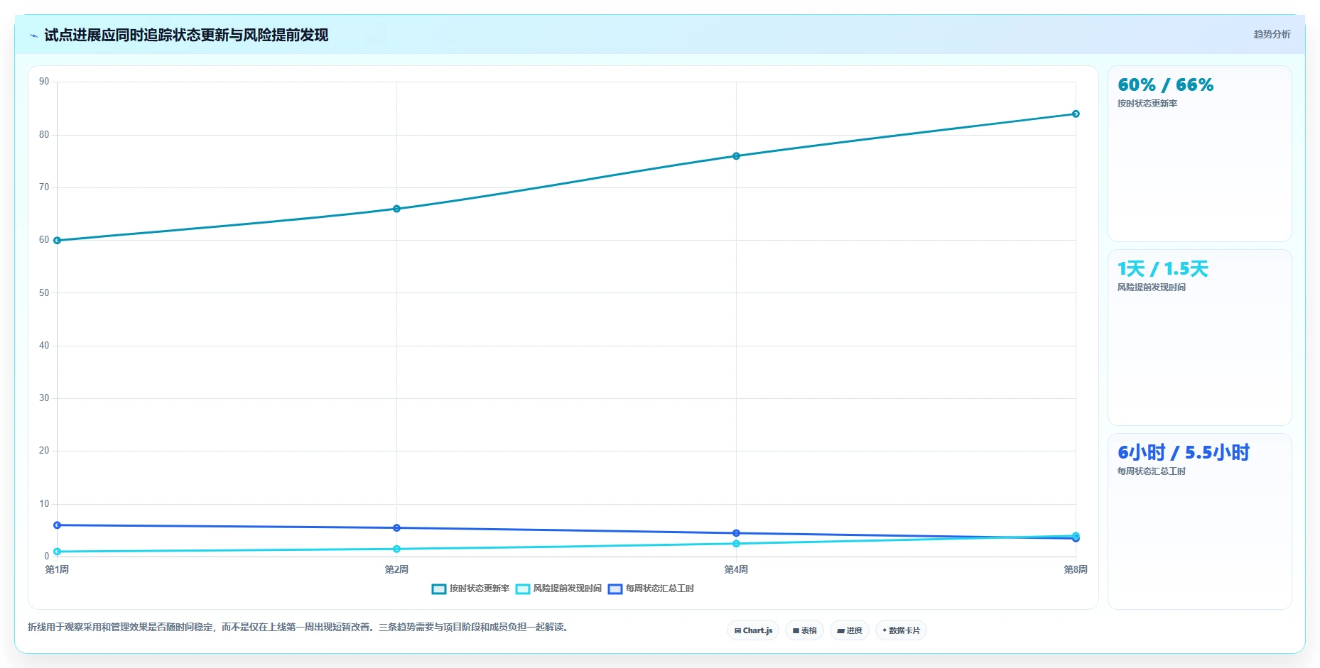Click the 第8周 x-axis label

[x=1076, y=569]
